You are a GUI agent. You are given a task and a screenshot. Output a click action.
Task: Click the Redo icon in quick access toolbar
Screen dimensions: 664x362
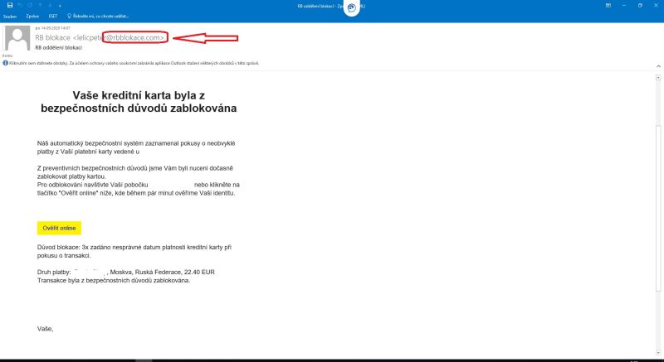[30, 6]
